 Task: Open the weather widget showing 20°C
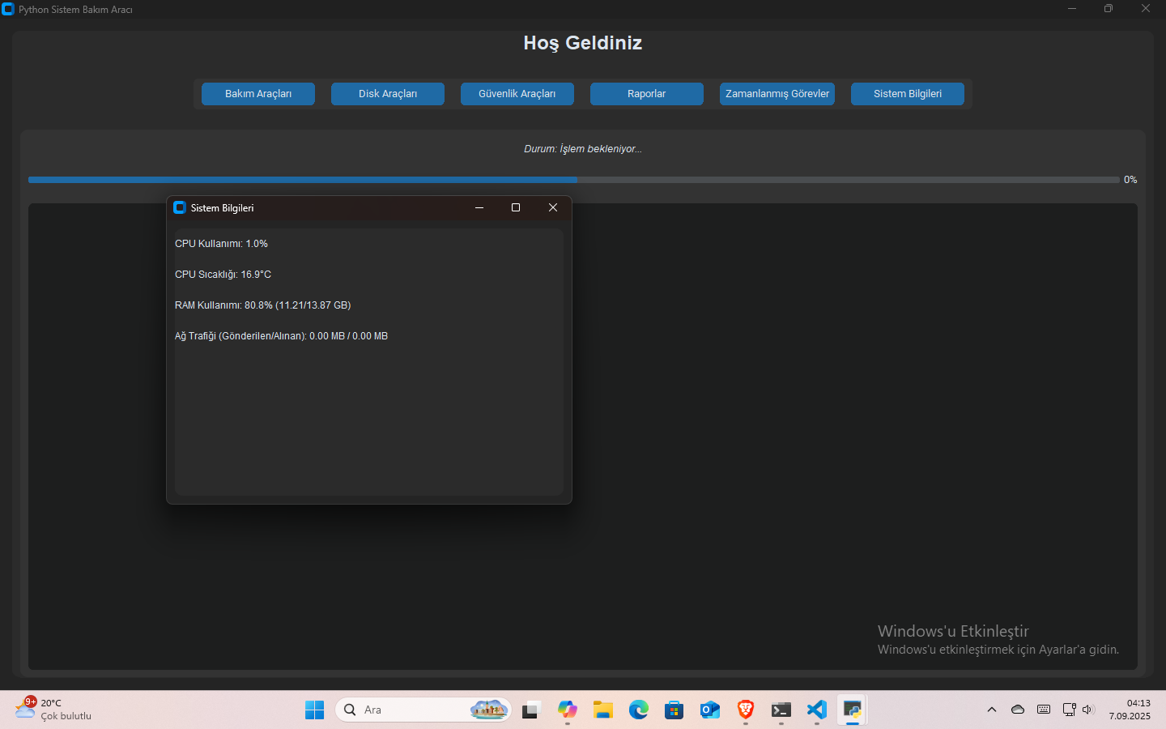point(53,710)
